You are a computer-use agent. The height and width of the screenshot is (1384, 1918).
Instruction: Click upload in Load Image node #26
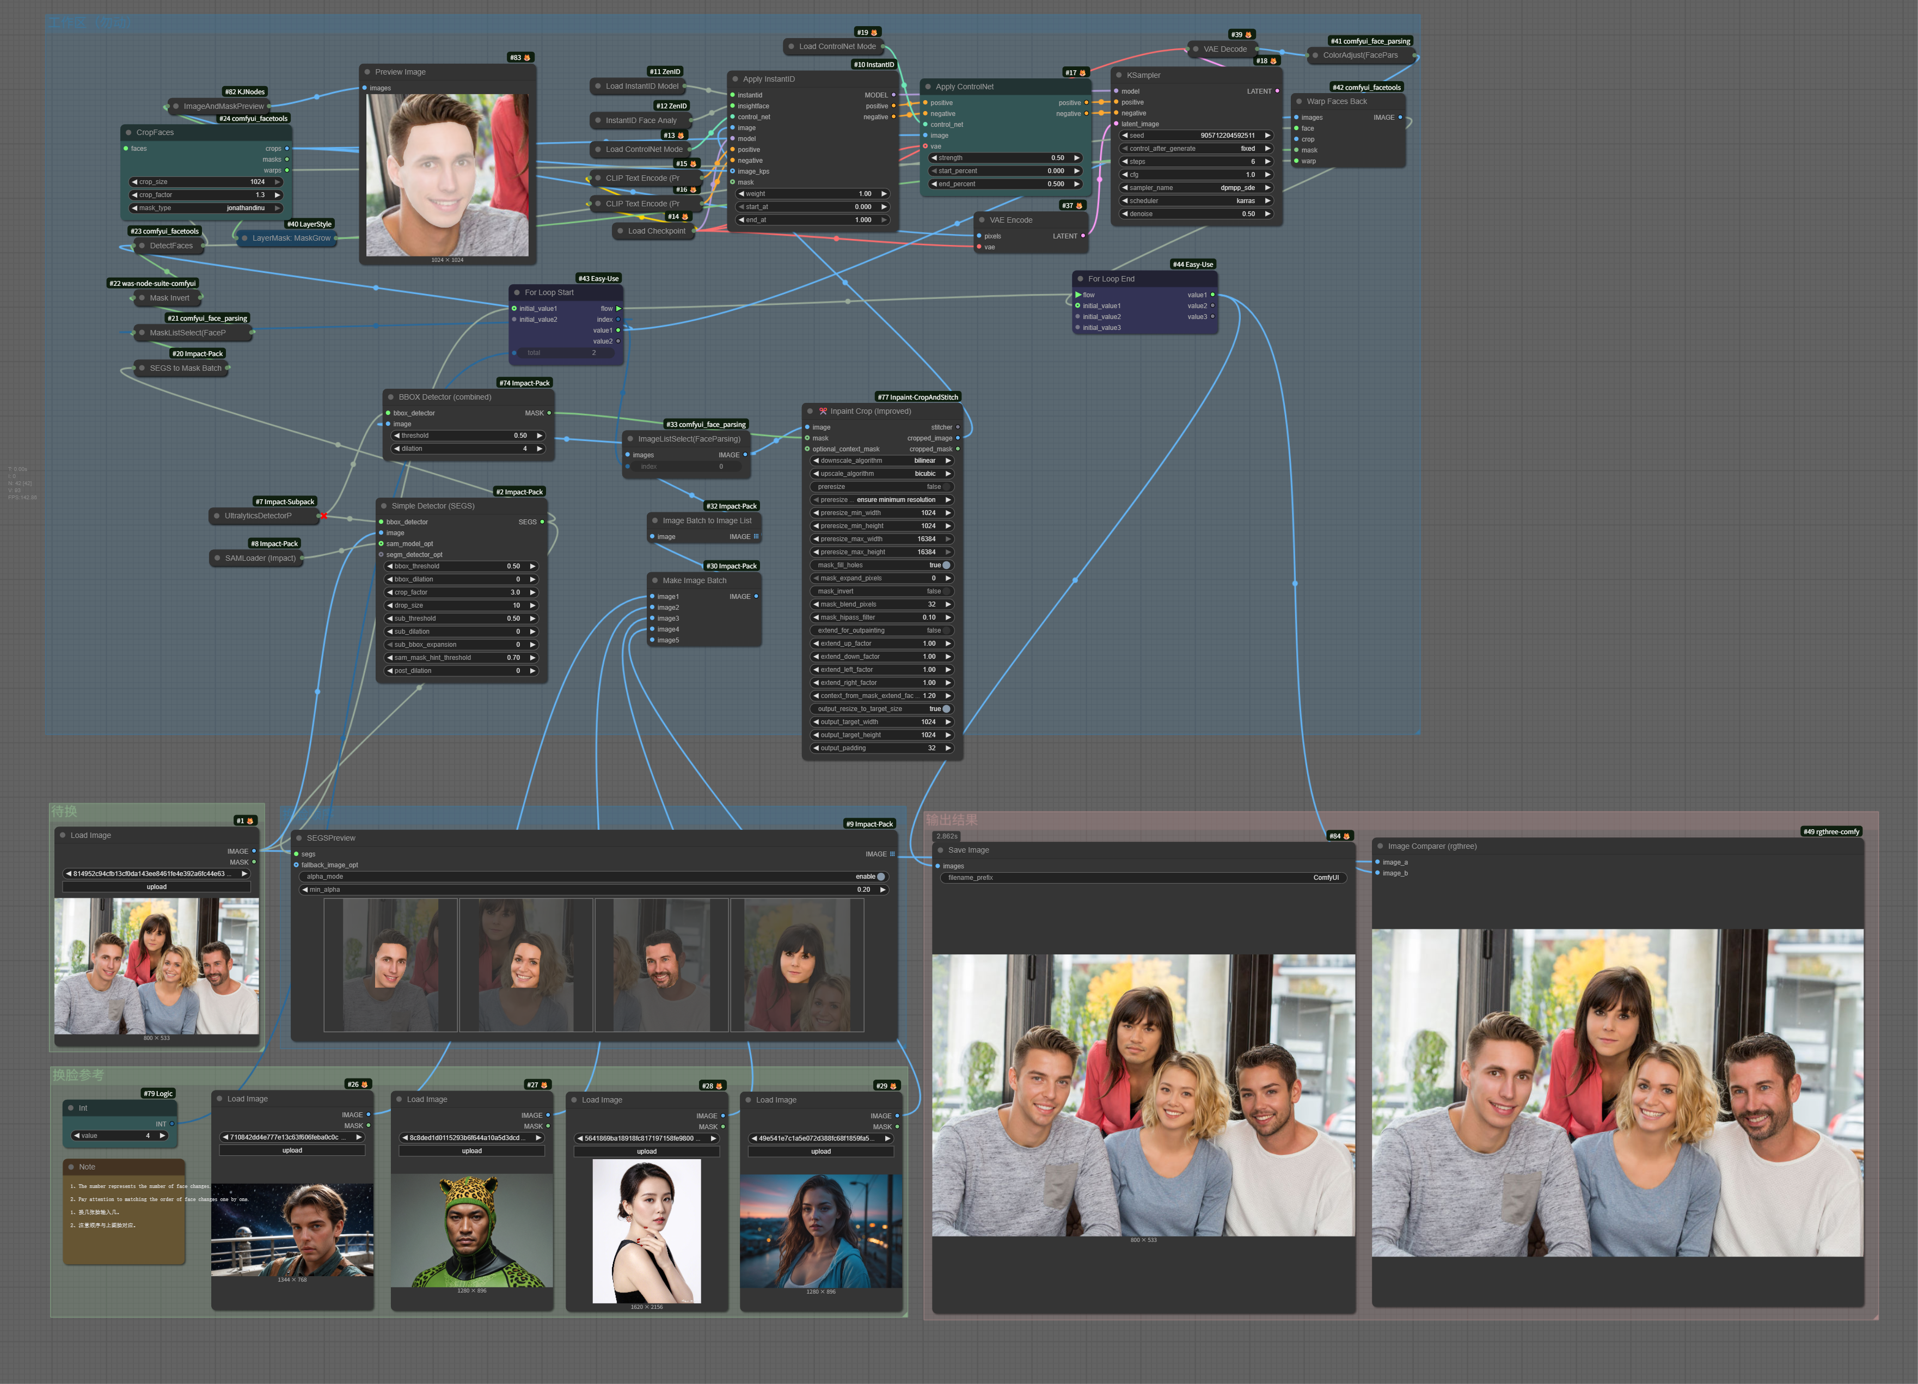point(292,1150)
